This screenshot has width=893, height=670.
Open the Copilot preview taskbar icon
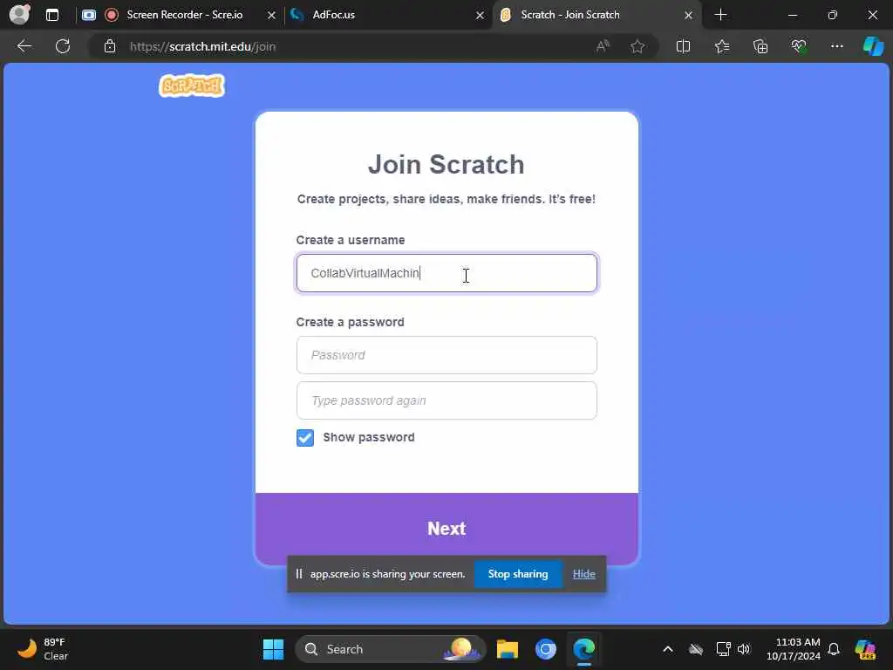(866, 649)
